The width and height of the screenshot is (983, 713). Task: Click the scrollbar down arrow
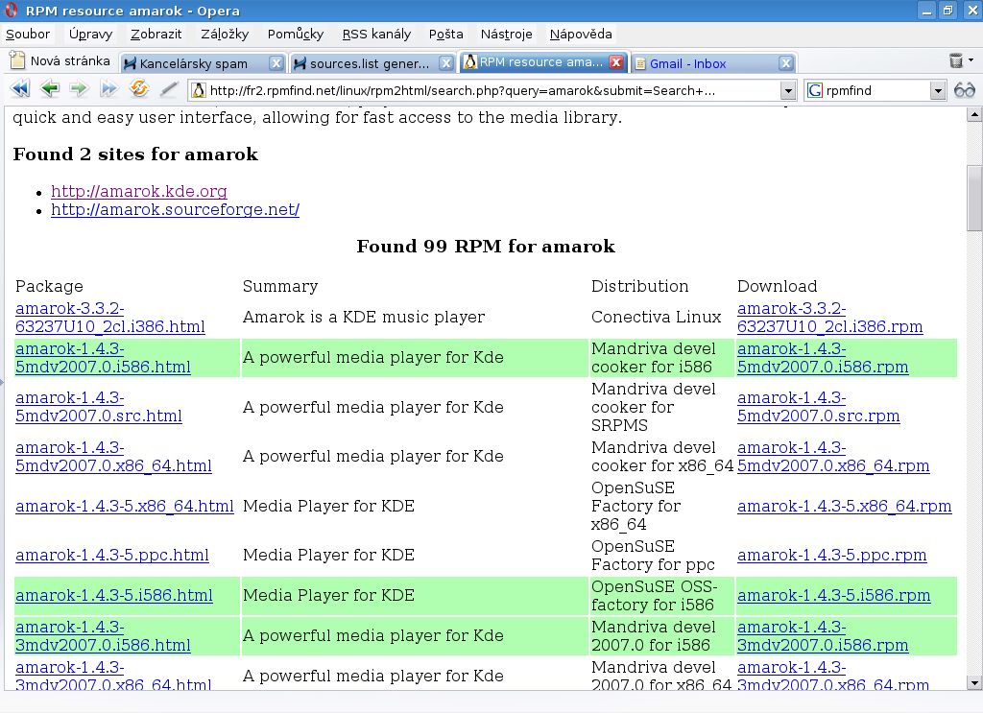(974, 683)
